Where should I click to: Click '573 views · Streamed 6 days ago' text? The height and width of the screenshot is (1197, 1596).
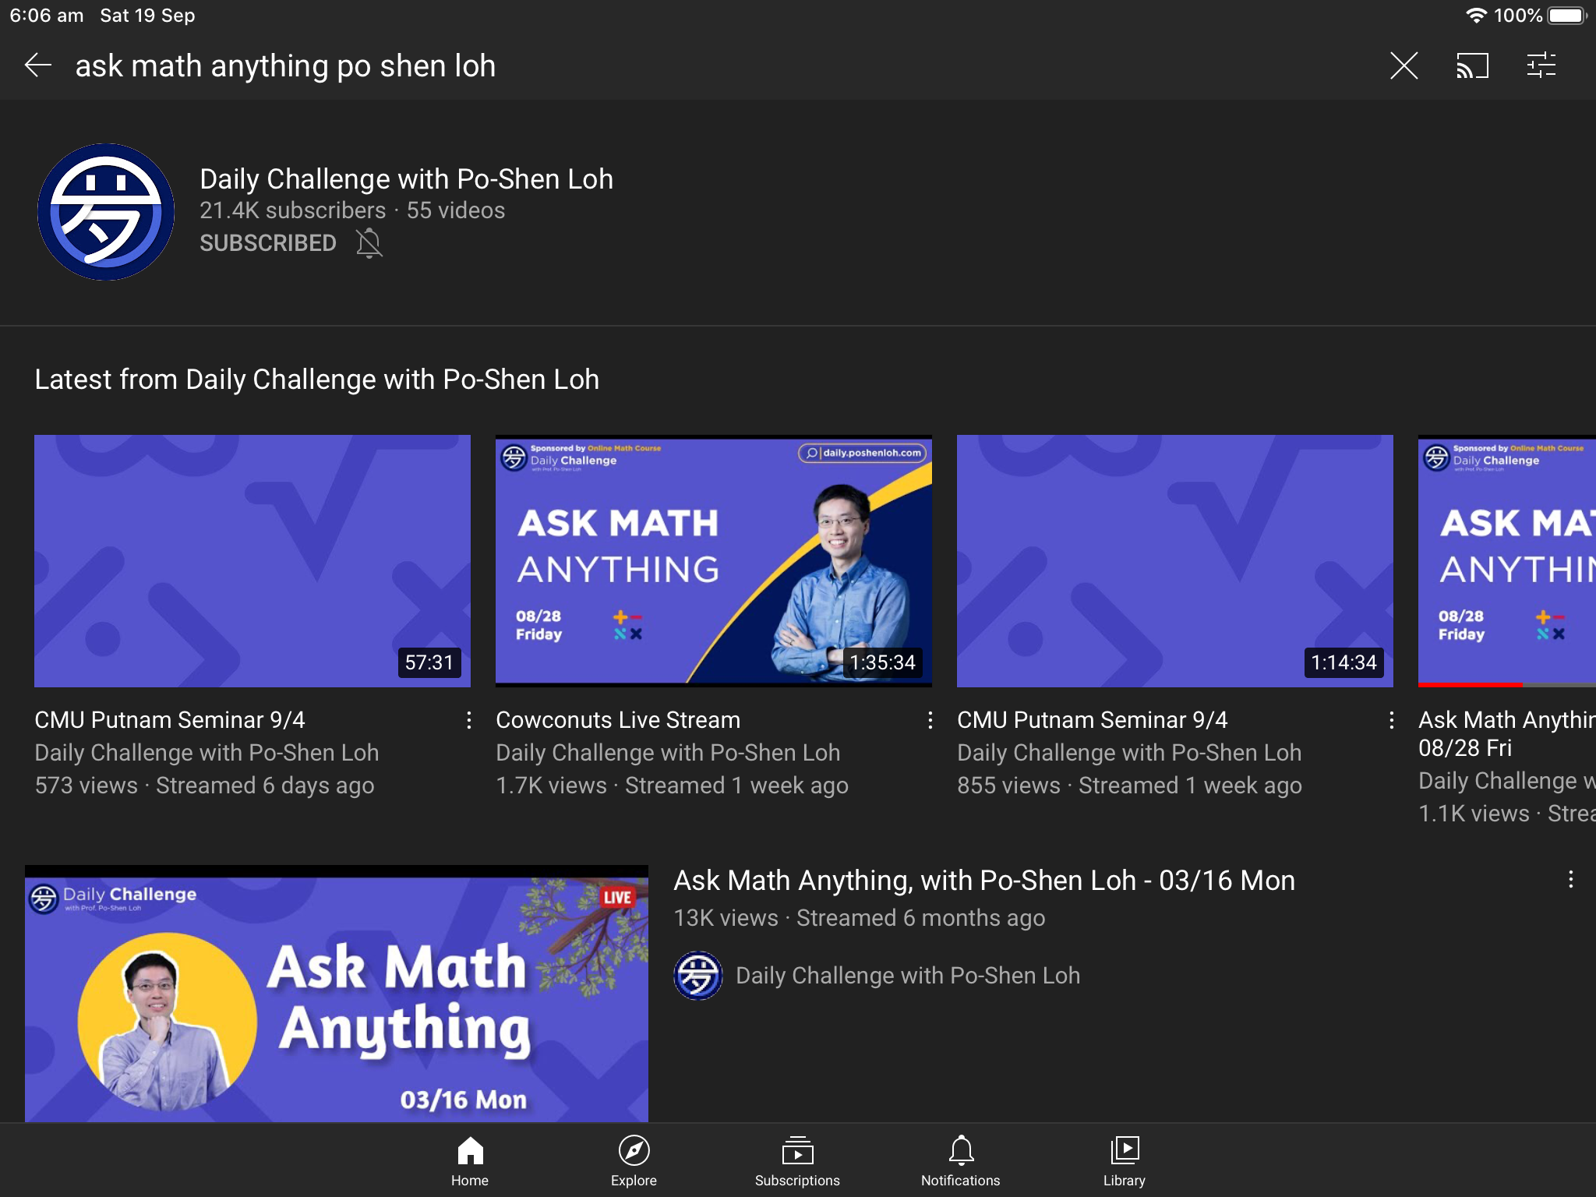(x=204, y=786)
